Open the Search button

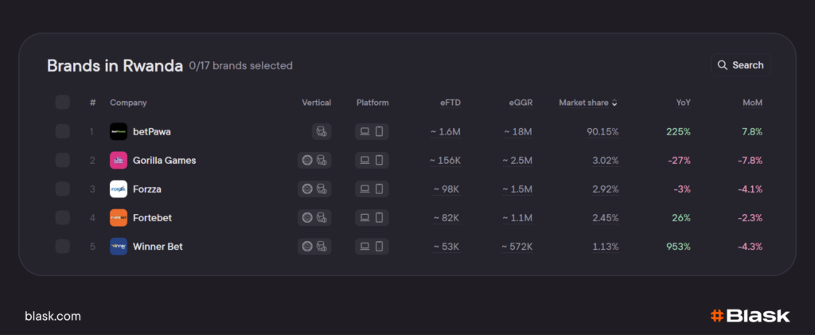coord(740,65)
